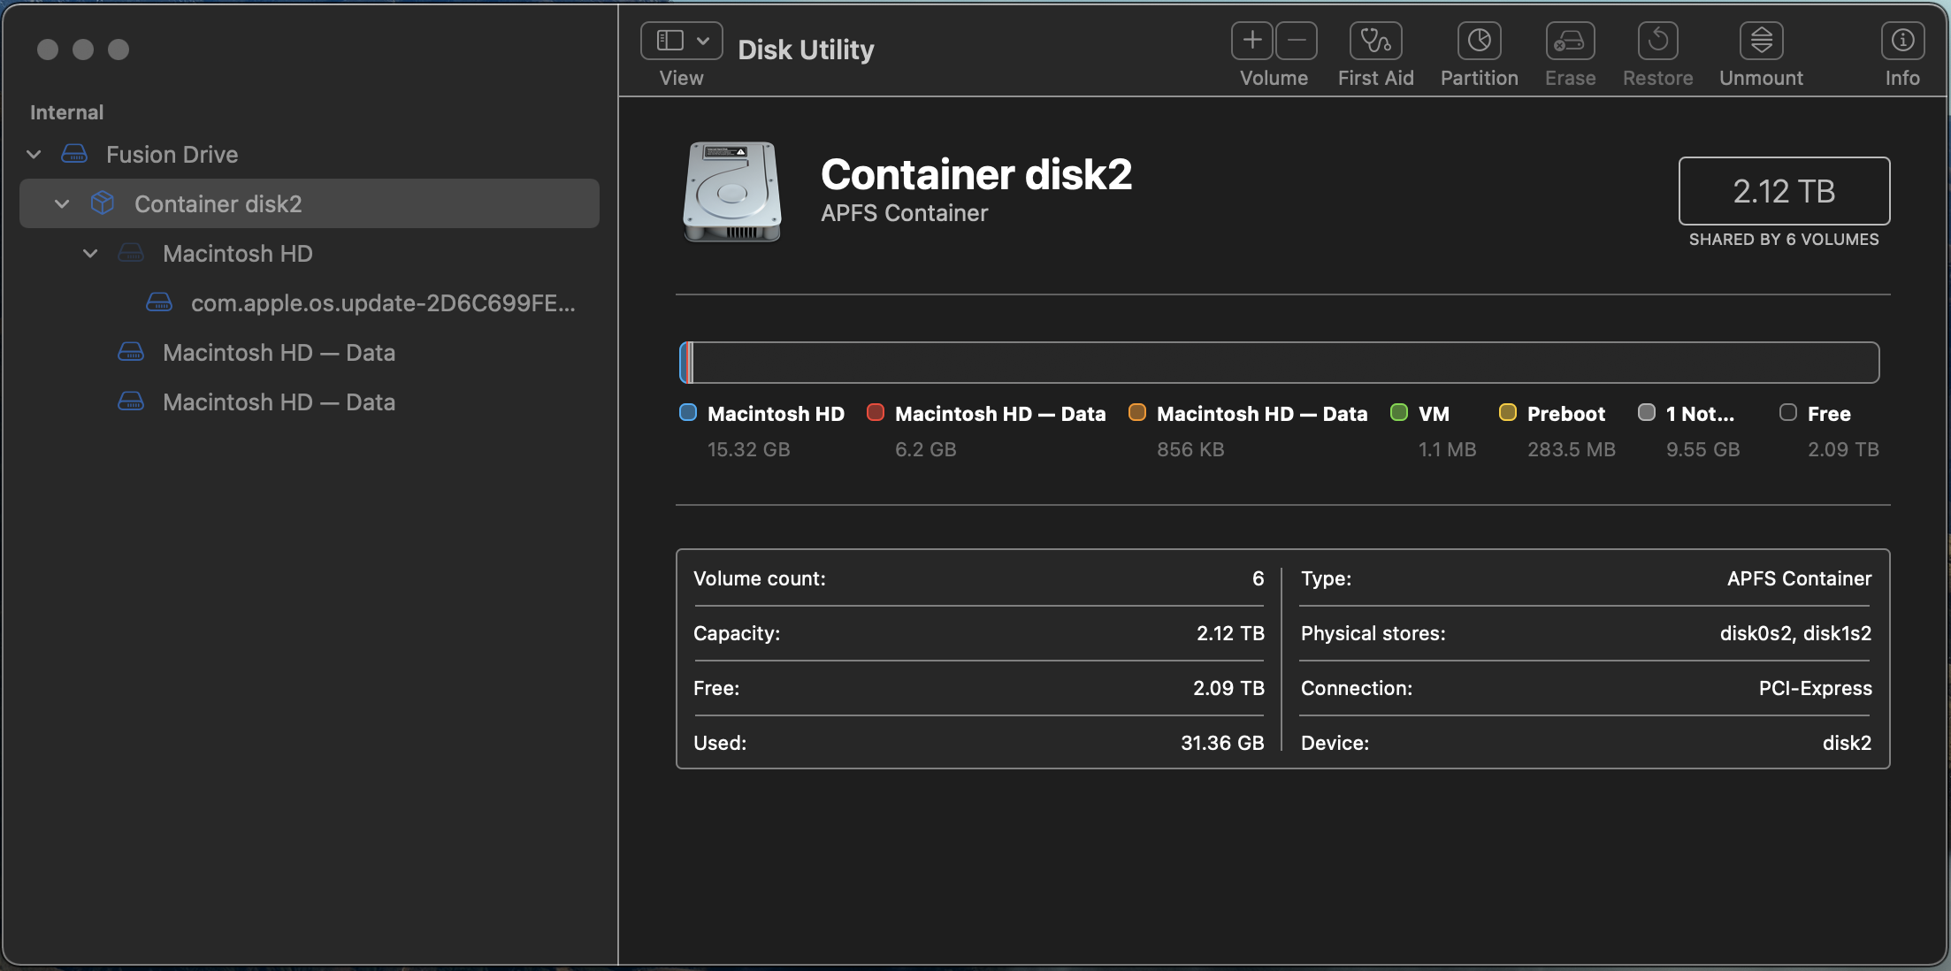Screen dimensions: 1951x971
Task: Click the large hard drive image
Action: click(x=732, y=191)
